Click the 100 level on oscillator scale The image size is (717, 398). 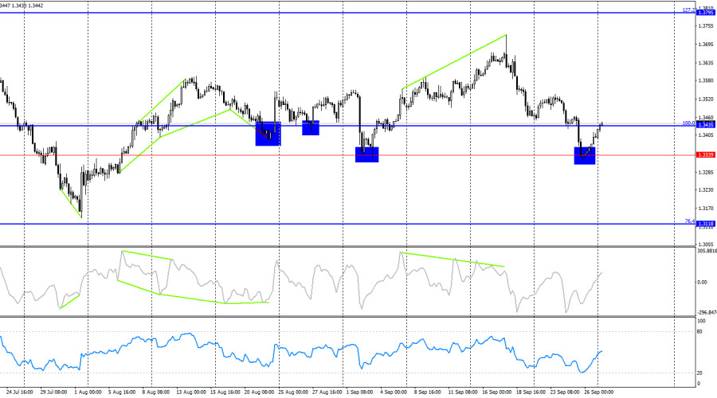click(x=701, y=322)
